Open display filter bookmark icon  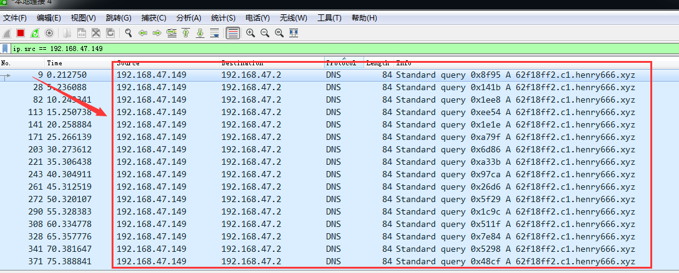coord(5,49)
